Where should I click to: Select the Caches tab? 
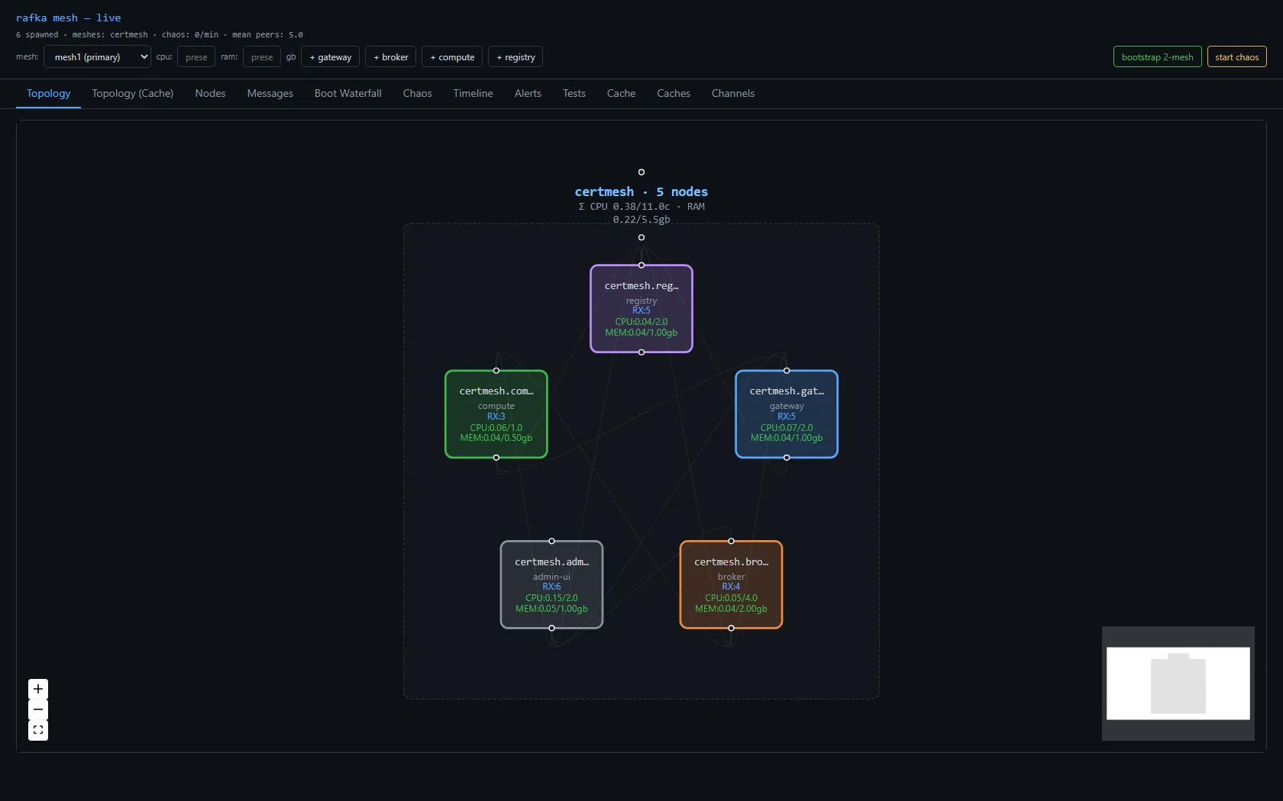(x=674, y=93)
